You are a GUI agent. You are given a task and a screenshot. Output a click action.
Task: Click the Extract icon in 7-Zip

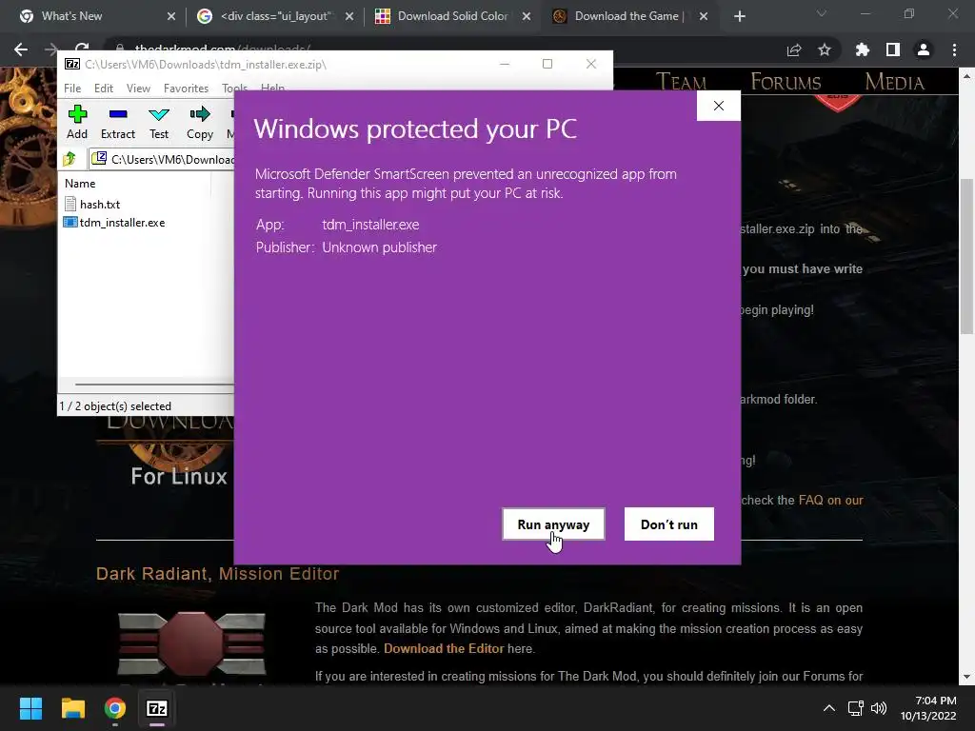pyautogui.click(x=118, y=122)
